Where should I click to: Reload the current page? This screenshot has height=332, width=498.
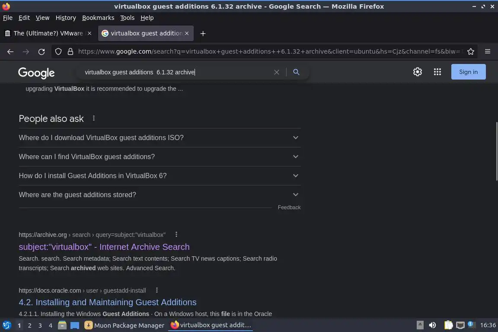[41, 52]
